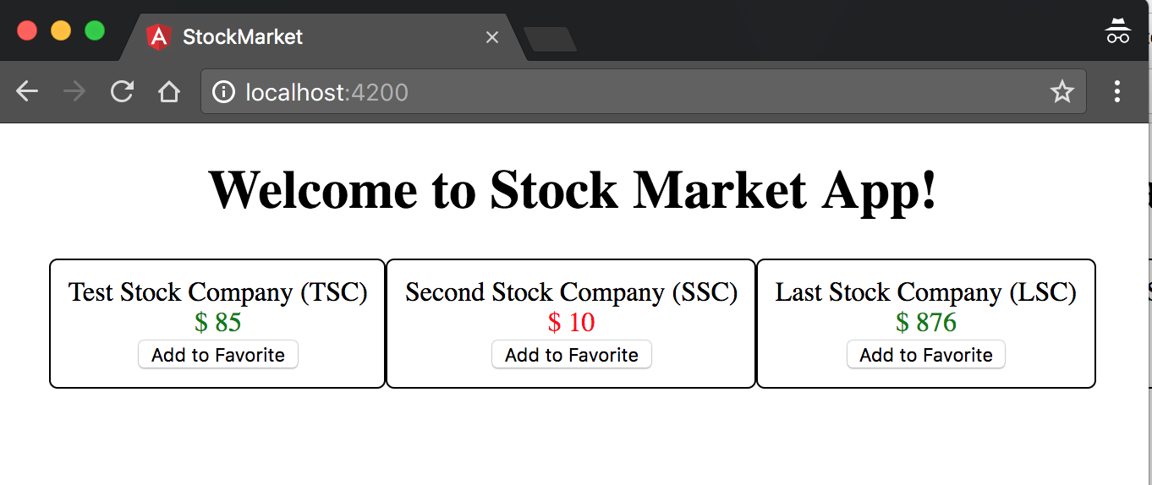Click the incognito mode icon

click(1117, 32)
